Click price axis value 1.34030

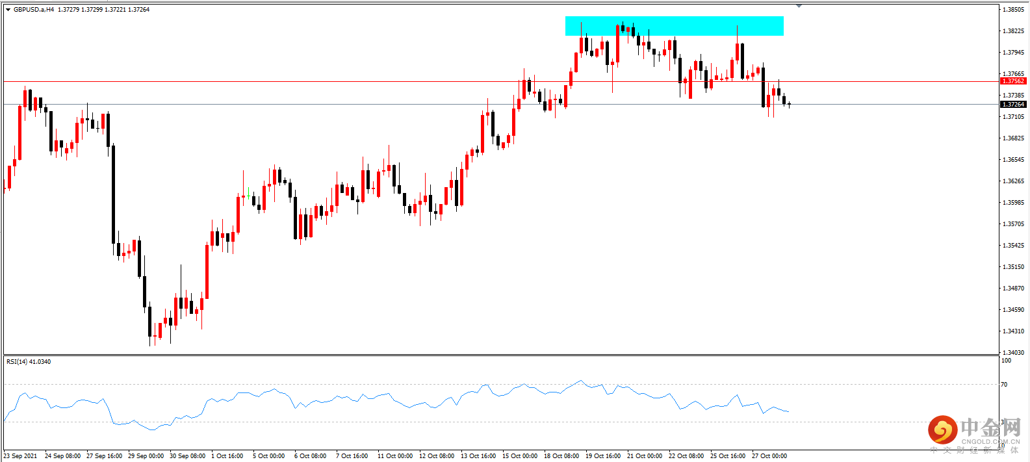tap(1013, 353)
